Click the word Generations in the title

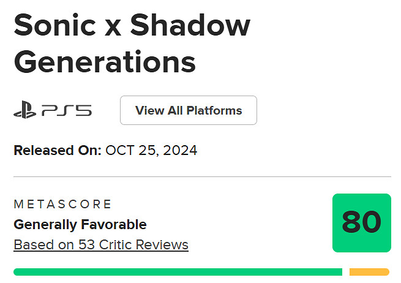[105, 61]
